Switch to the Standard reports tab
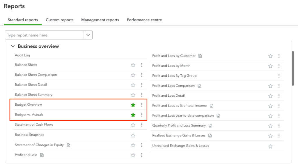This screenshot has height=164, width=298. (23, 20)
